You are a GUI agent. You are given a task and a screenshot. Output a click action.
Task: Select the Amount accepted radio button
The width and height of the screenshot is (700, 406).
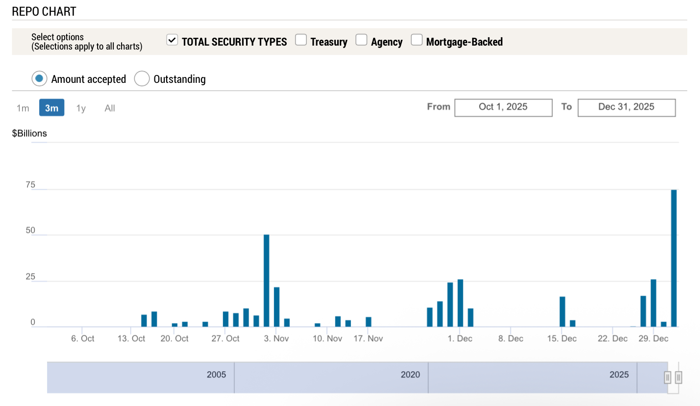click(x=40, y=79)
